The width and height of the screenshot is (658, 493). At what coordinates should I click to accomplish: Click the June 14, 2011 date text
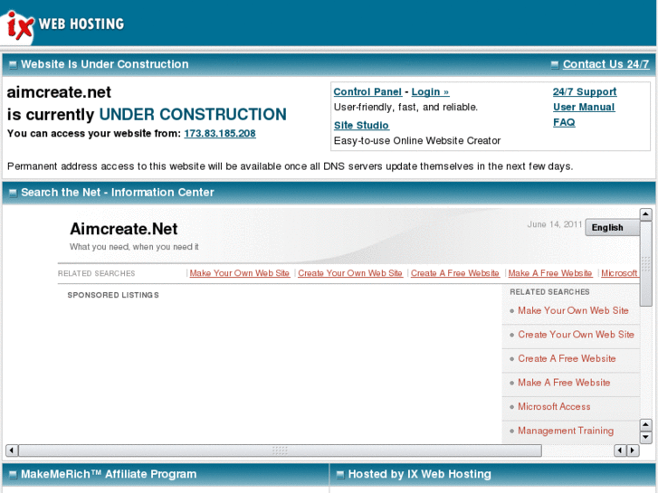click(x=554, y=224)
